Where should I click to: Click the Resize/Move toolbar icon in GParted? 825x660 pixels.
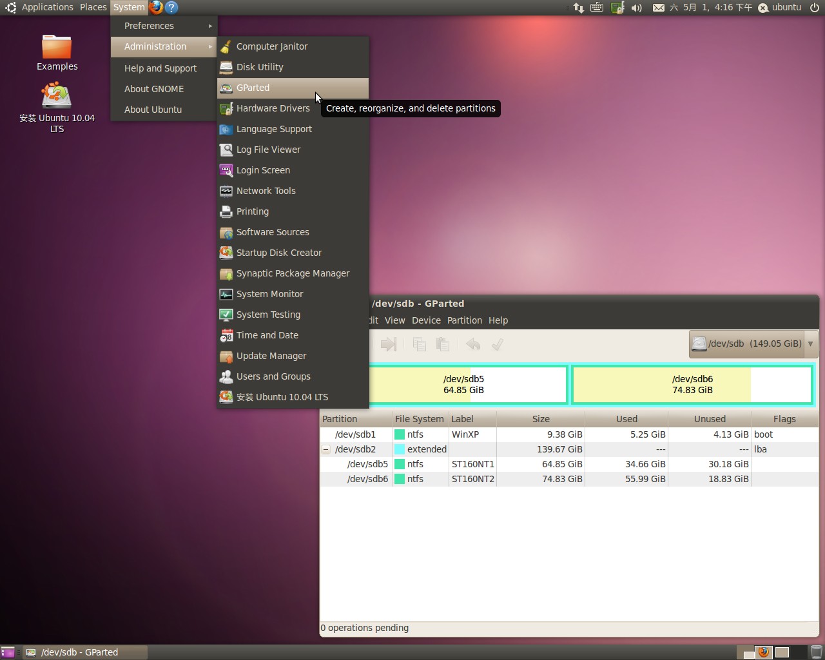coord(389,344)
